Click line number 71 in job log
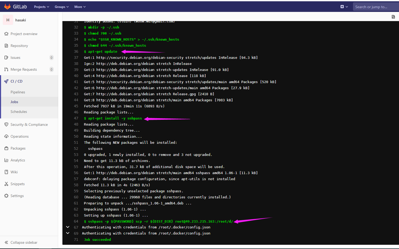 pyautogui.click(x=76, y=240)
